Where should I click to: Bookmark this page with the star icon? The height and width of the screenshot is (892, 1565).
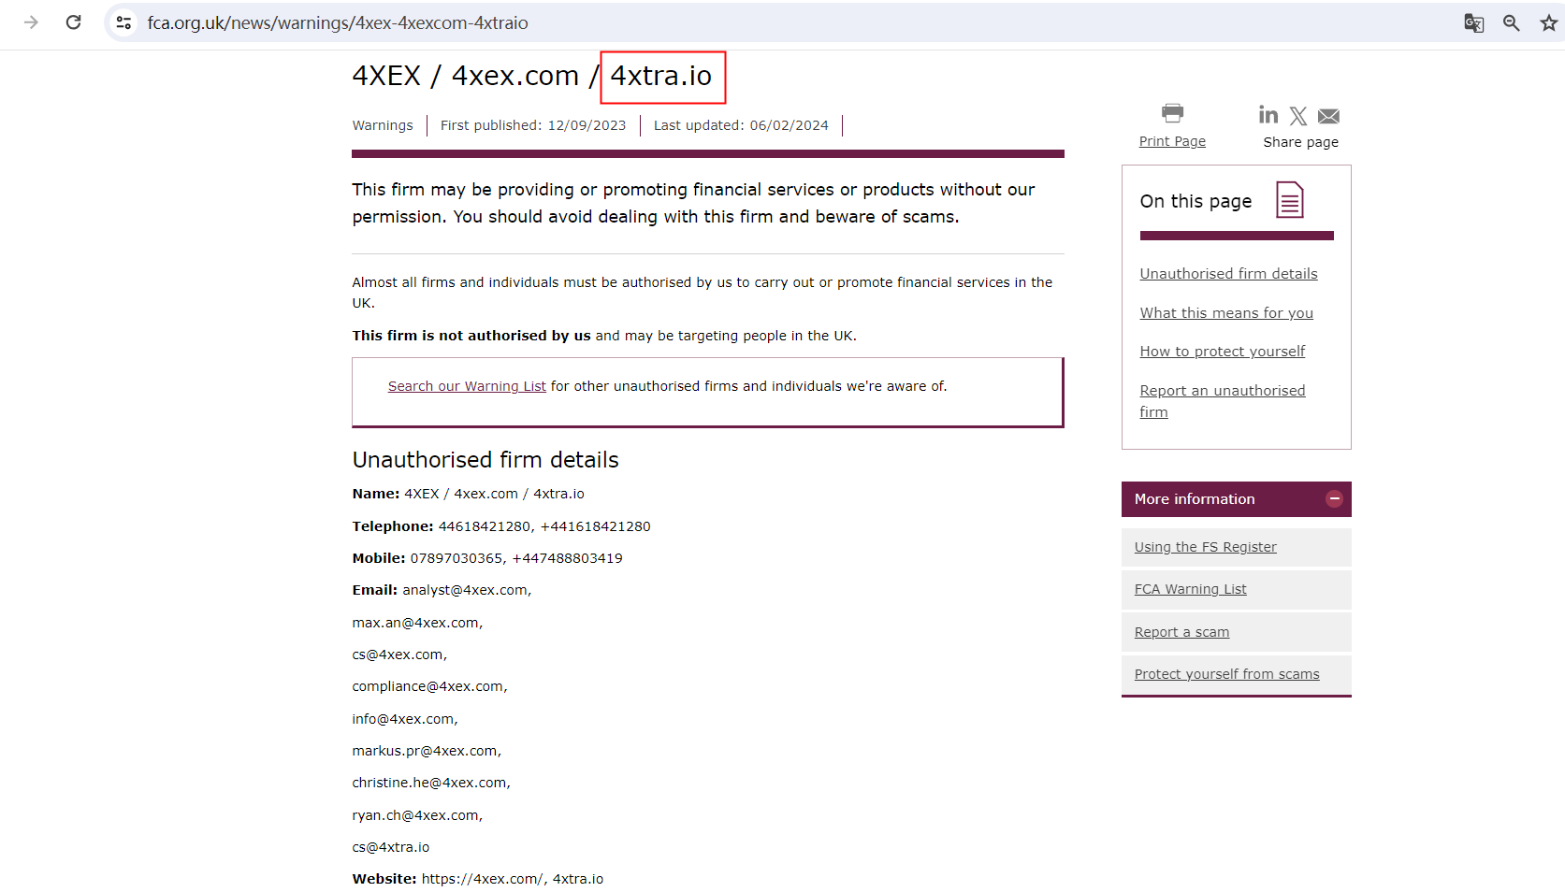(x=1548, y=22)
